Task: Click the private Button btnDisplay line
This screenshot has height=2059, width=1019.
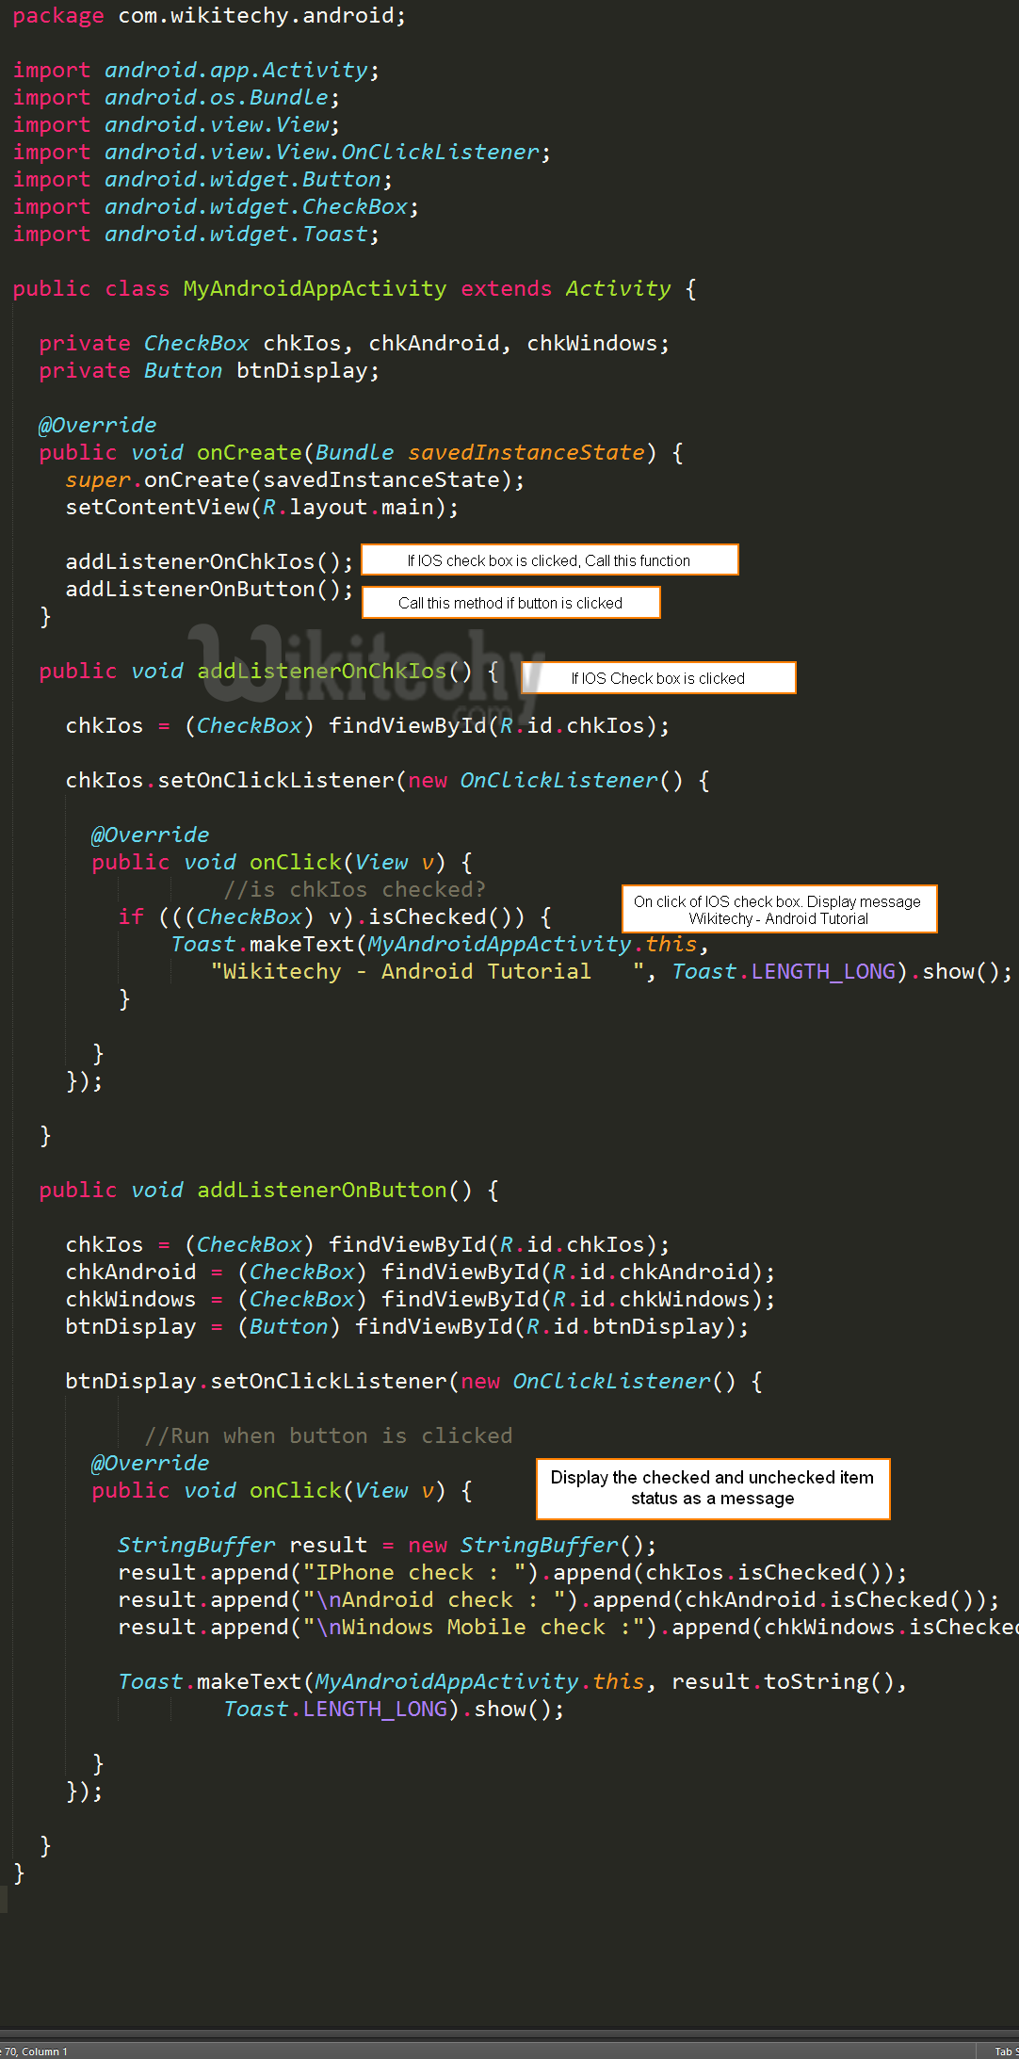Action: pyautogui.click(x=209, y=371)
